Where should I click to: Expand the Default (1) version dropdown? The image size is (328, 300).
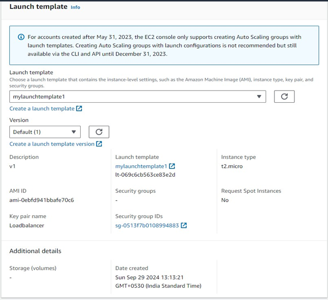(45, 132)
